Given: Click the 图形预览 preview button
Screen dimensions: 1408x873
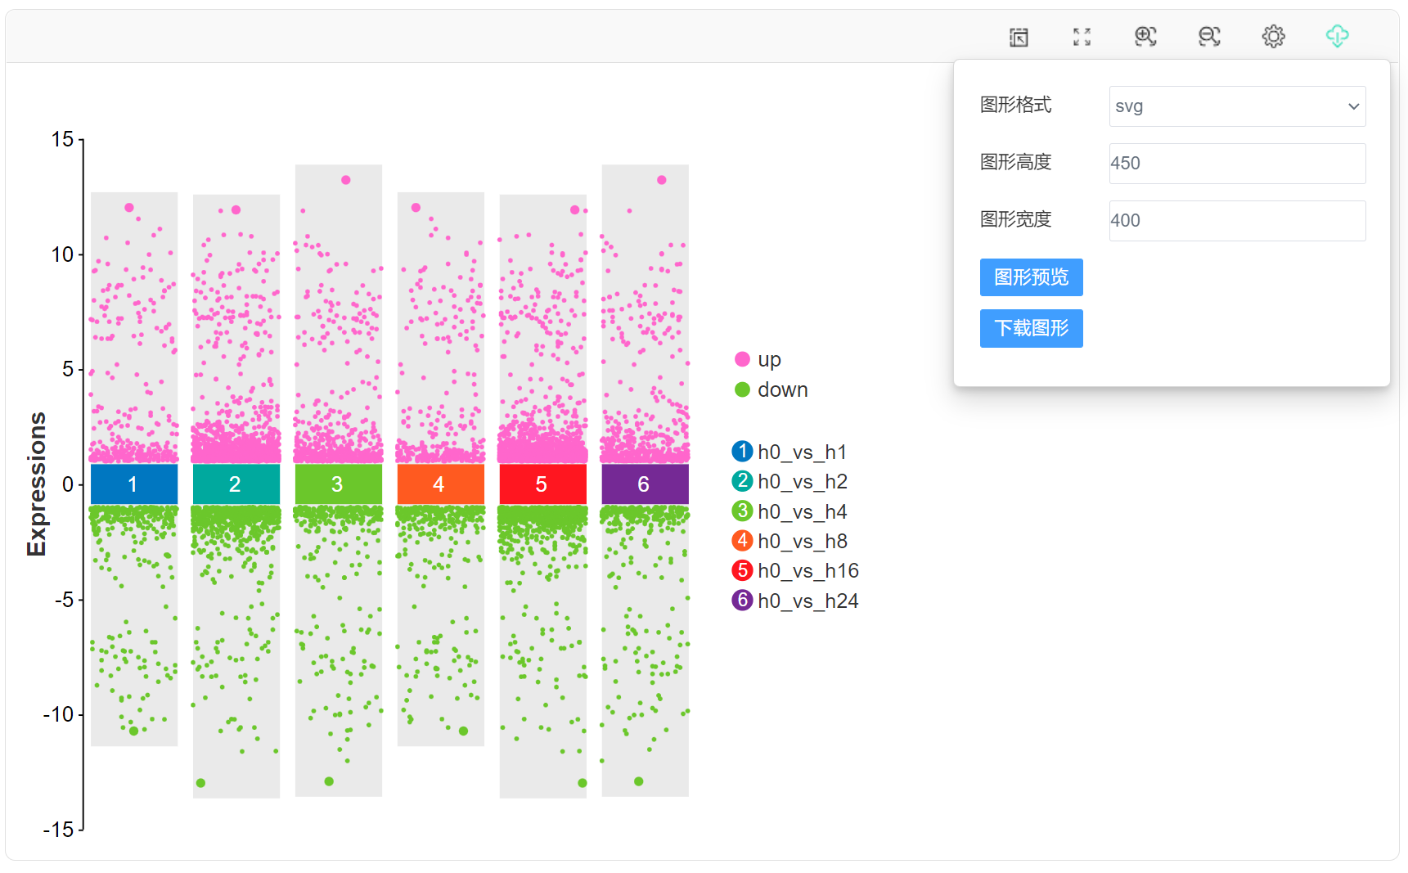Looking at the screenshot, I should 1031,277.
